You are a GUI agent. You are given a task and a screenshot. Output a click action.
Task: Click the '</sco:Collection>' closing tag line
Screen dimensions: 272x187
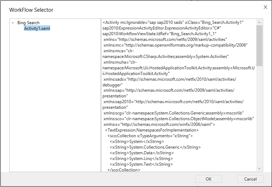pos(124,170)
